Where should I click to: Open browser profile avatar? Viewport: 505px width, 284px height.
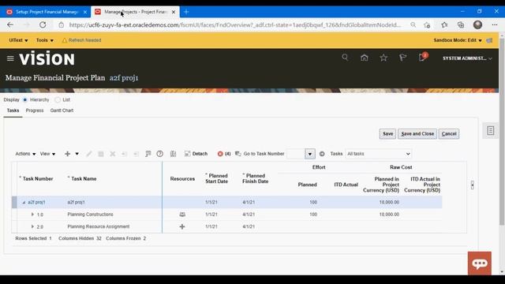(477, 24)
